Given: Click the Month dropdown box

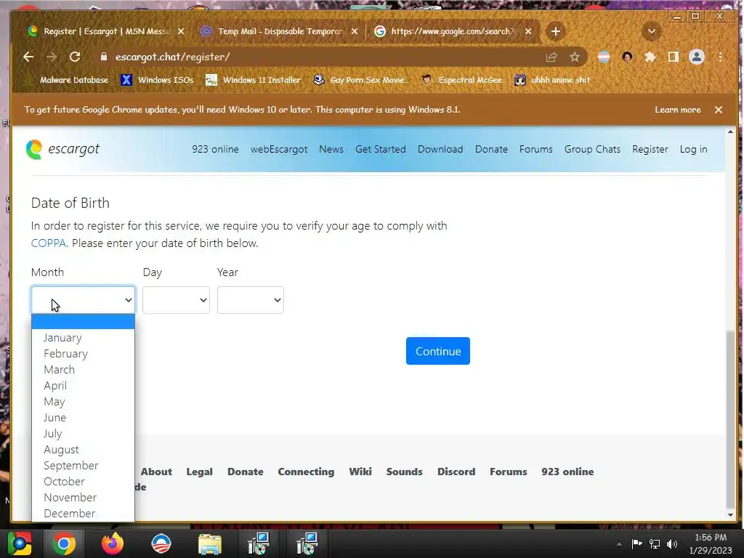Looking at the screenshot, I should [83, 300].
